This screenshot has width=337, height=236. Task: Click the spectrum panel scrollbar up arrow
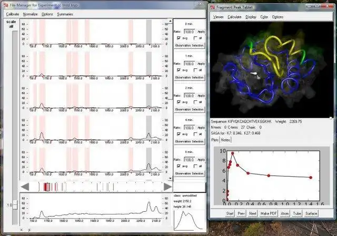point(170,21)
